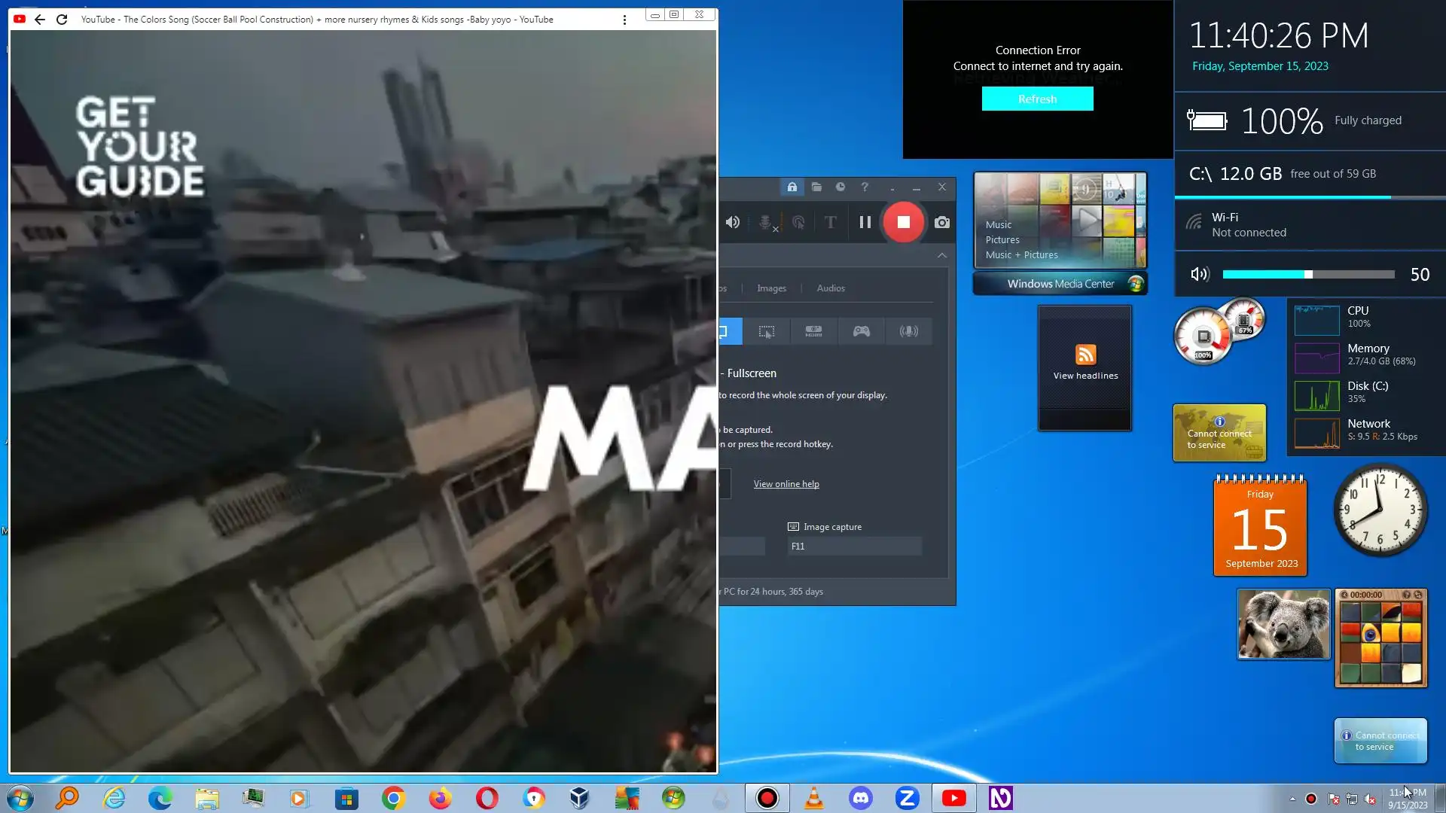
Task: Open the View online help link
Action: (x=786, y=484)
